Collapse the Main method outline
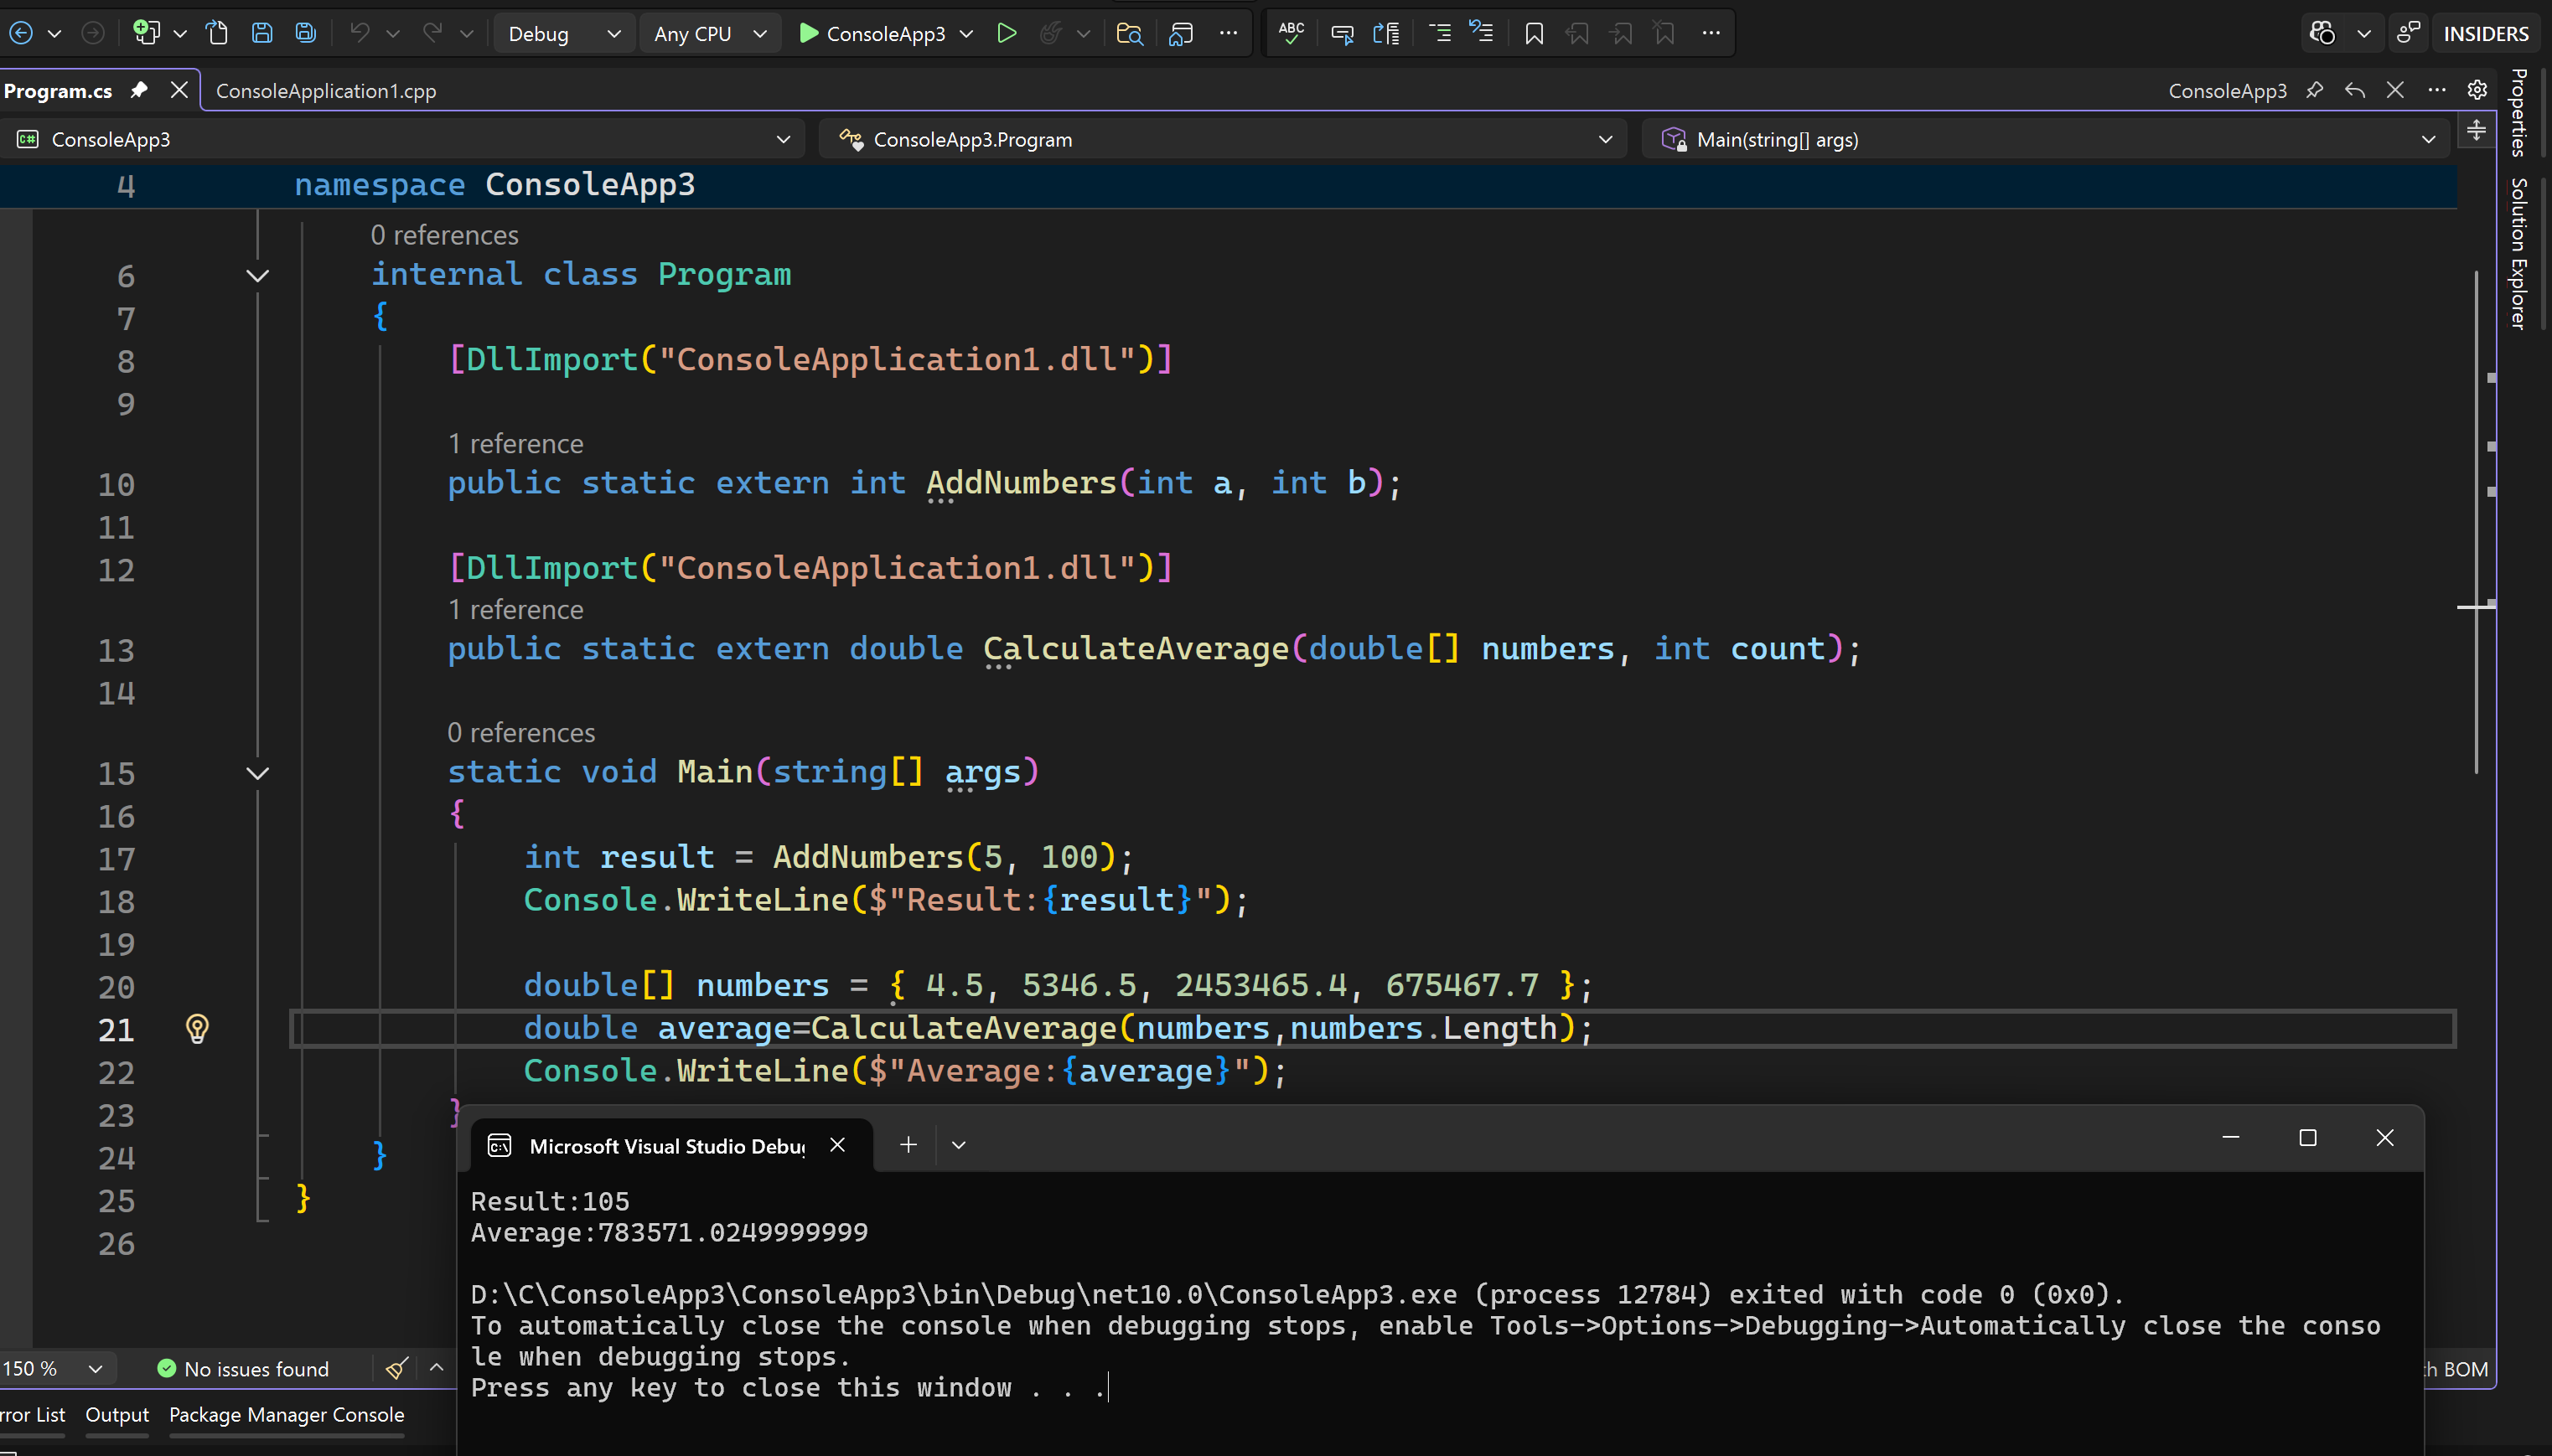Viewport: 2552px width, 1456px height. [x=257, y=773]
